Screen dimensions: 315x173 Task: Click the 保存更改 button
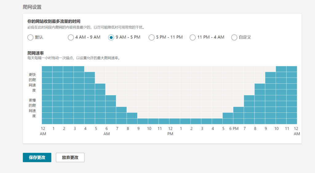[x=37, y=157]
